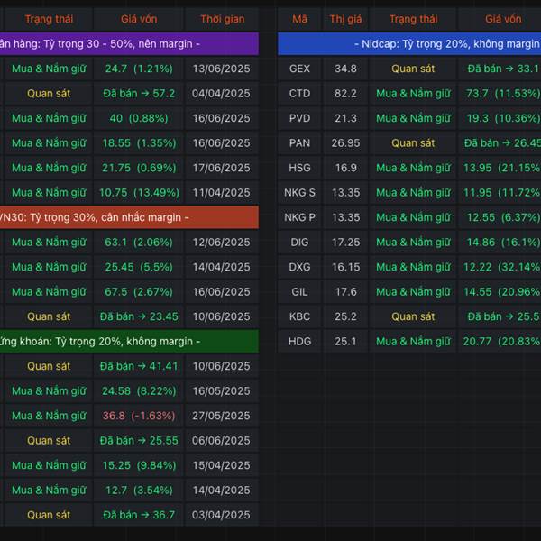Click the CTD ticker cell

(299, 94)
